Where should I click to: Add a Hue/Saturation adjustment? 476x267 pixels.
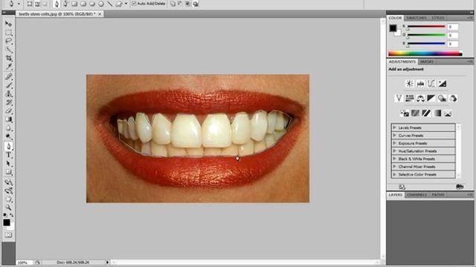pyautogui.click(x=410, y=99)
